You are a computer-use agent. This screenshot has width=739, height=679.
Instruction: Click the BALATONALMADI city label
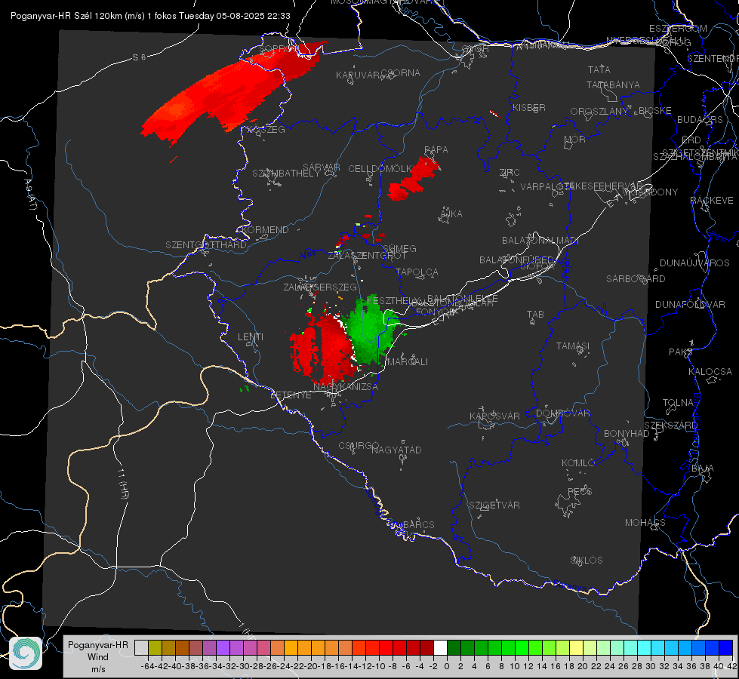coord(540,241)
